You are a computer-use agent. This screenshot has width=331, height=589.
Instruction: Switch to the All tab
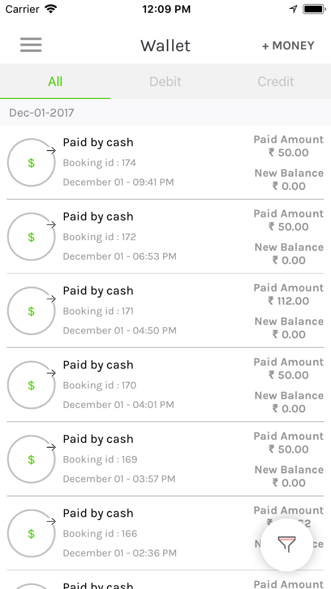(x=55, y=82)
